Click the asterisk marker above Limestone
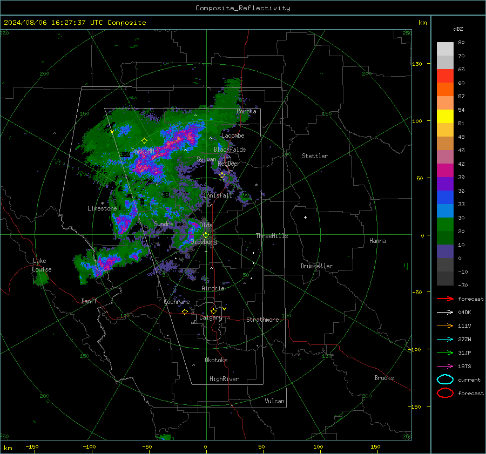Screen dimensions: 486x454 102,204
